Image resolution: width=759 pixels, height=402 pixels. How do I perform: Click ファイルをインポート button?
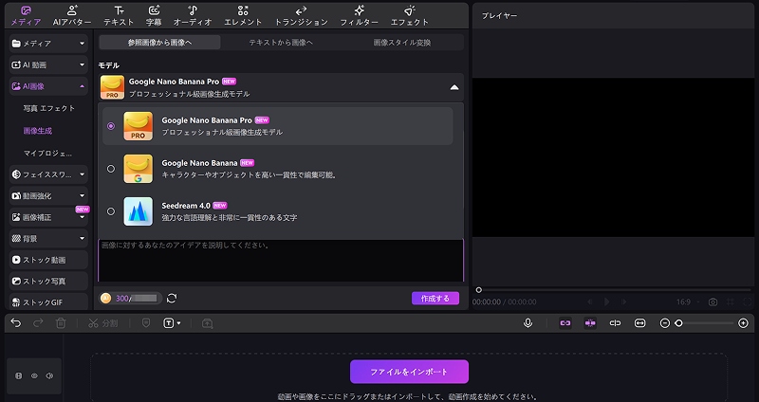tap(409, 372)
